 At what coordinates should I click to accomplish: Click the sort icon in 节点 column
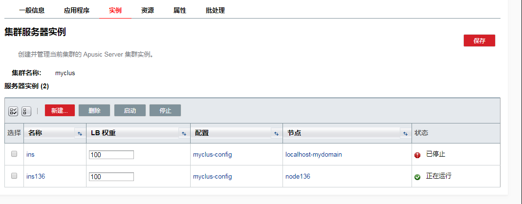[405, 133]
